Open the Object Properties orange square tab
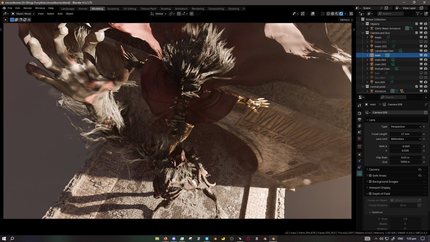 click(x=359, y=153)
